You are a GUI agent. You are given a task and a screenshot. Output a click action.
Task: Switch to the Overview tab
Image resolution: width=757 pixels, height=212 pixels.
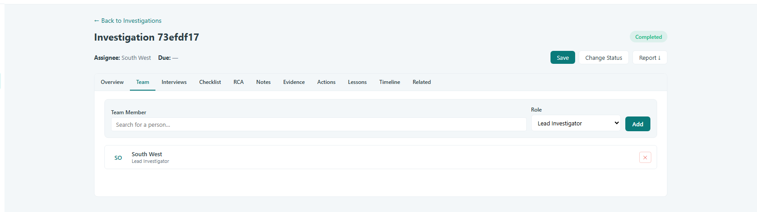[x=112, y=82]
